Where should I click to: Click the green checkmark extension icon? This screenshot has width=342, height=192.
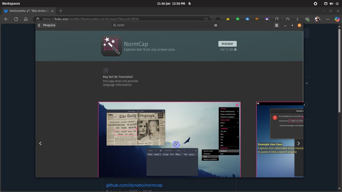coord(238,19)
